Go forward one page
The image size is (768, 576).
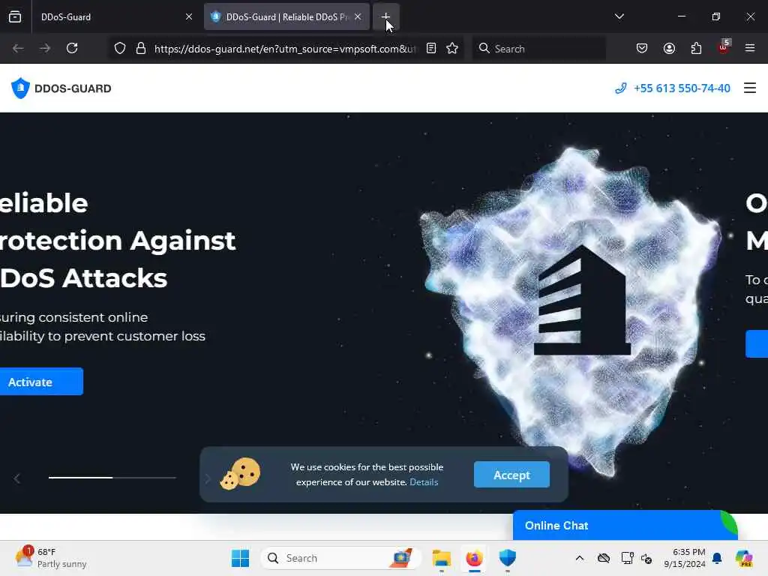tap(45, 49)
